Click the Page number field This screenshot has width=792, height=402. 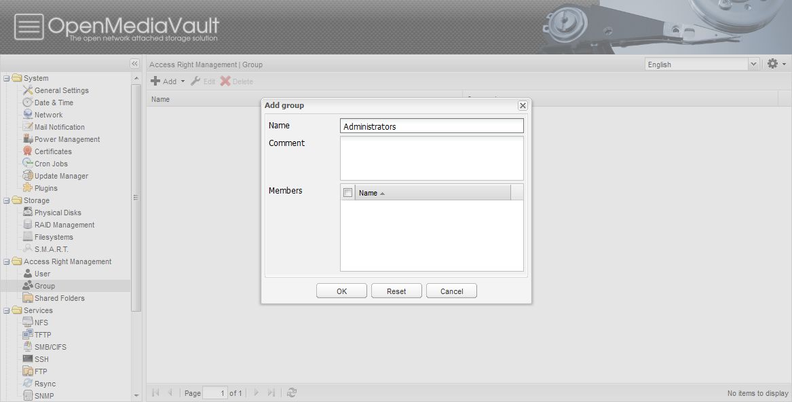pos(215,393)
